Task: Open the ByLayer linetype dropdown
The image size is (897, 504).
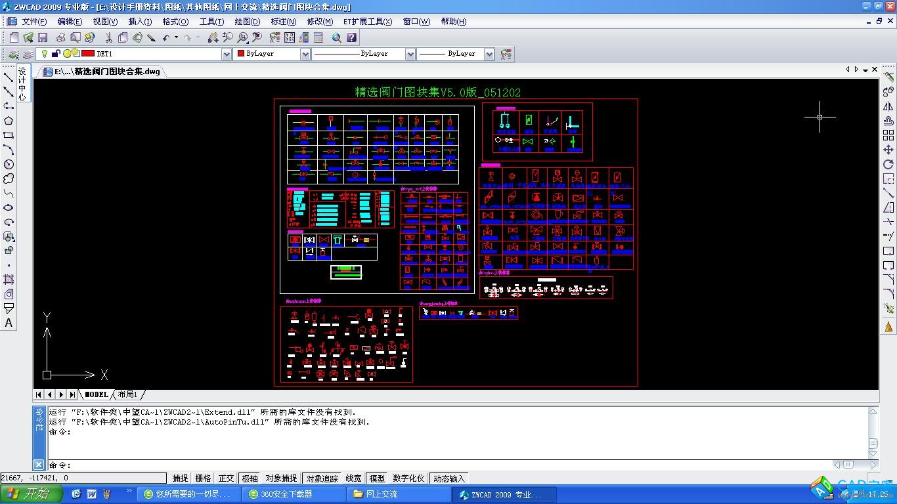Action: click(x=410, y=54)
